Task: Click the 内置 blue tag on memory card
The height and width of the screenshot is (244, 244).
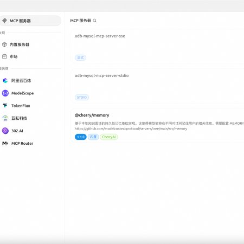Action: (93, 137)
